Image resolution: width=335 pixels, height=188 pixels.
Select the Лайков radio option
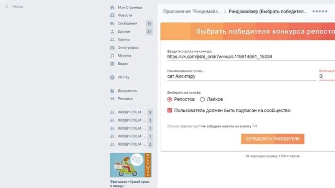202,99
